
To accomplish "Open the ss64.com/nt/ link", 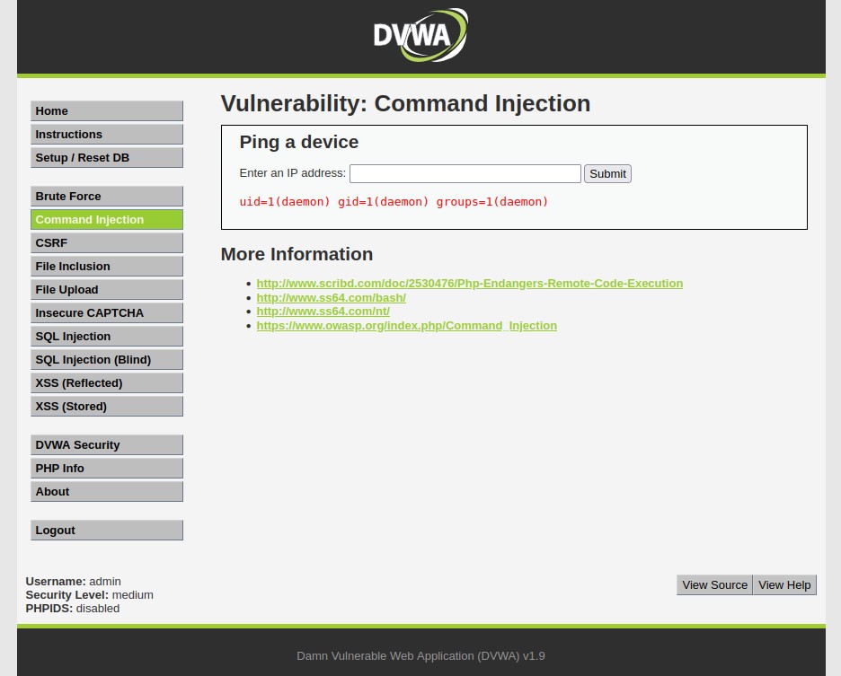I will pyautogui.click(x=323, y=312).
